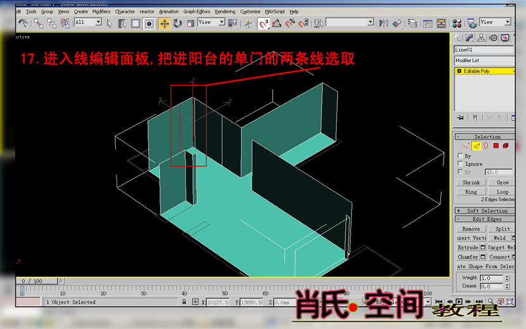Click the Render Scene teapot icon
Viewport: 526px width, 329px height.
coord(472,23)
